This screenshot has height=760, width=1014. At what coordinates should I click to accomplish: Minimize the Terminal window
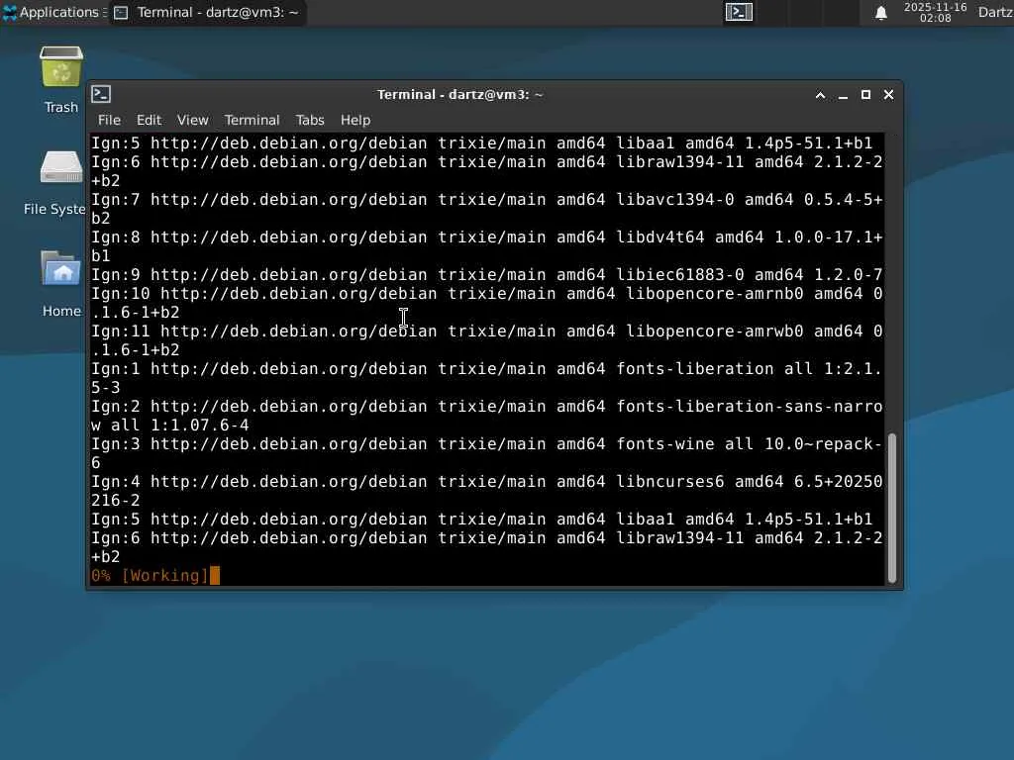pos(843,95)
